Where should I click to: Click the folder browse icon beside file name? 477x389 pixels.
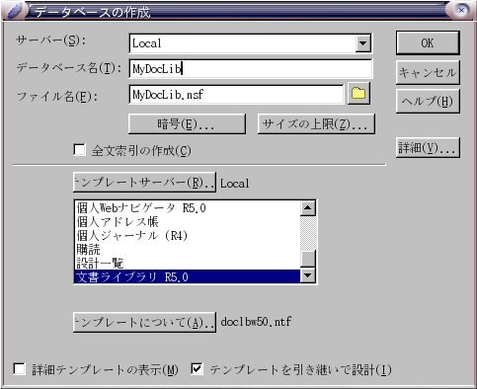pos(358,94)
